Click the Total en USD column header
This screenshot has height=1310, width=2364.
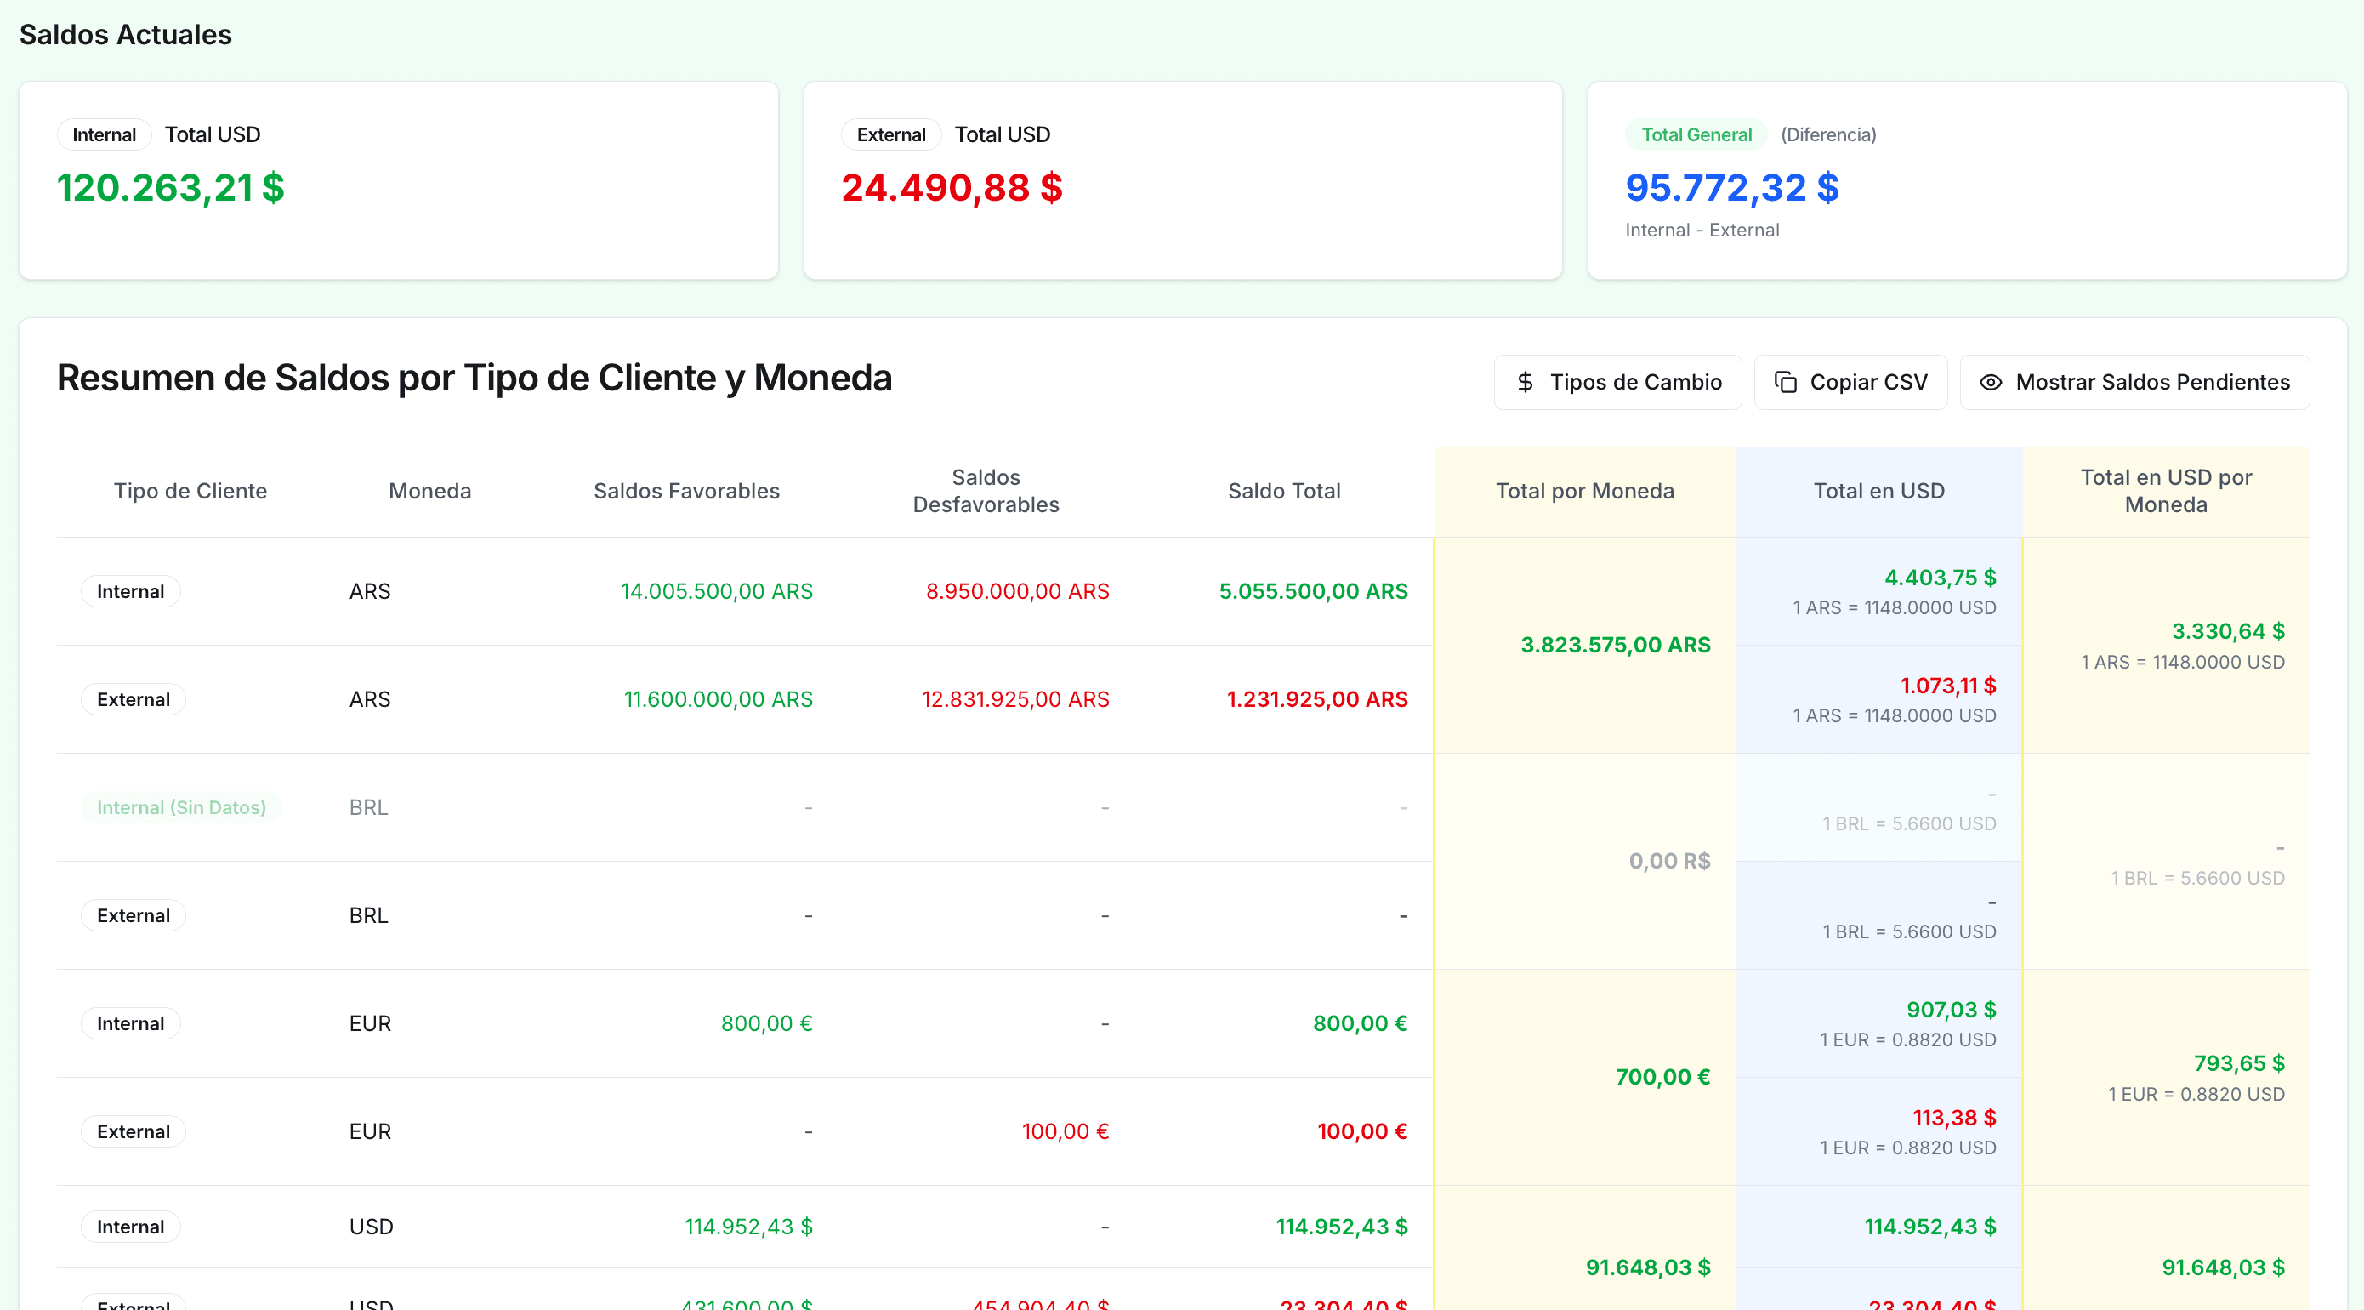pyautogui.click(x=1878, y=491)
